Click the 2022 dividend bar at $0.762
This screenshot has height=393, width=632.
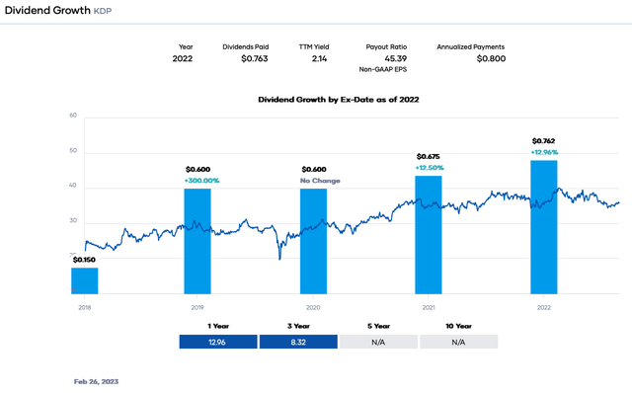pos(544,227)
